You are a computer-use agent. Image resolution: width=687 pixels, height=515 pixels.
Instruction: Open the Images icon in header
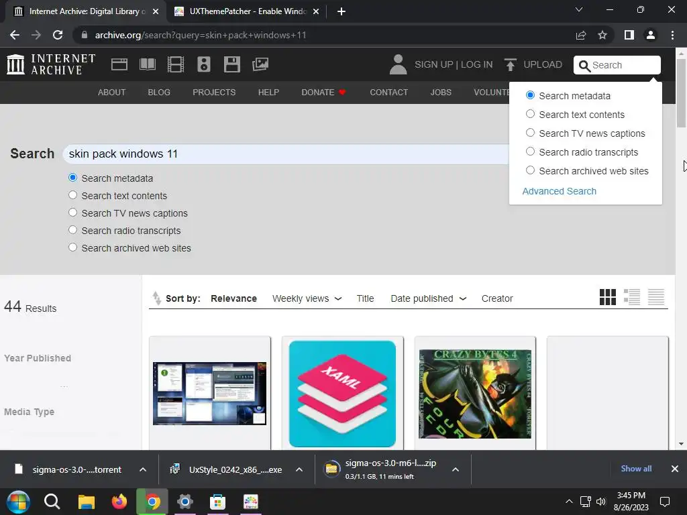[x=260, y=64]
